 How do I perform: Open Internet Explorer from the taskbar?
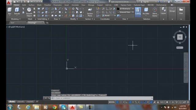pos(28,107)
